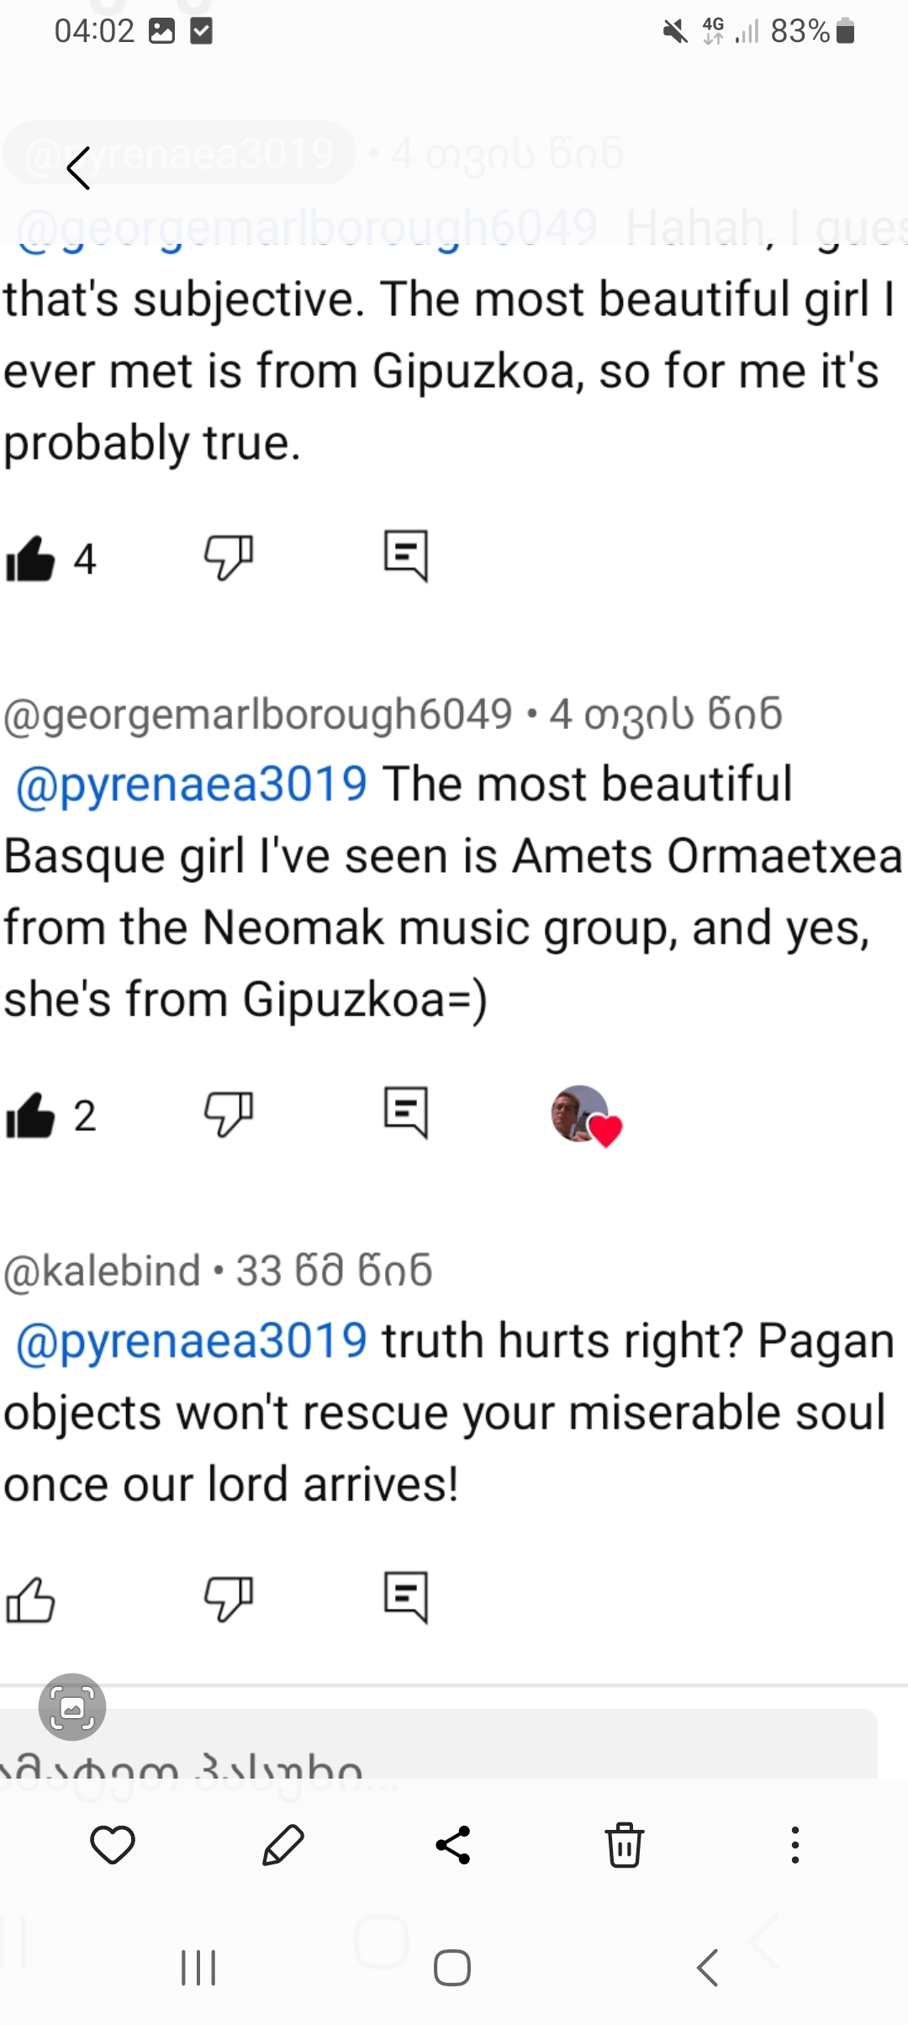
Task: Reply to the kalebind comment
Action: (x=406, y=1595)
